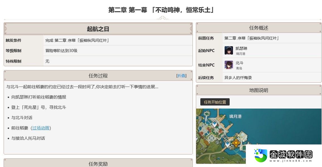Click the 起航之日 quest title header

(98, 29)
